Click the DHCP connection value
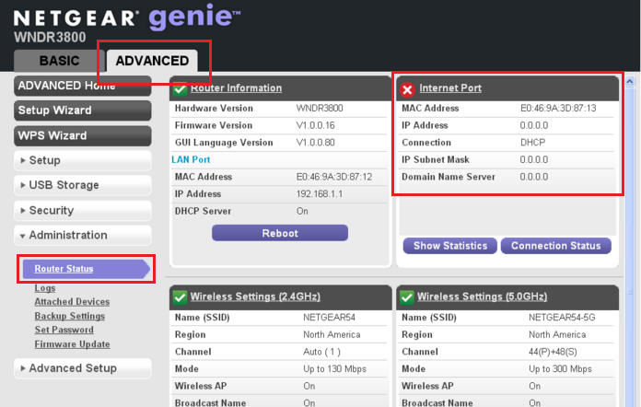This screenshot has height=407, width=641. tap(532, 143)
